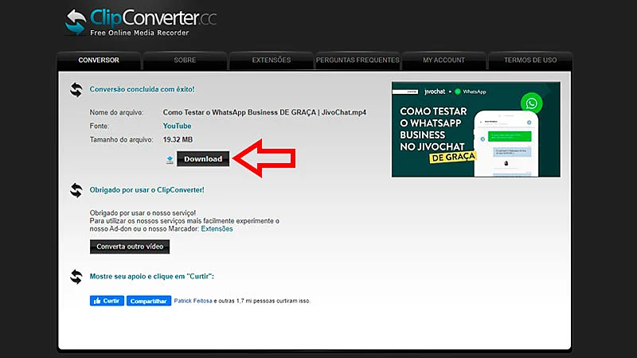Image resolution: width=637 pixels, height=358 pixels.
Task: Click Free Online Media Recorder tagline
Action: click(139, 33)
